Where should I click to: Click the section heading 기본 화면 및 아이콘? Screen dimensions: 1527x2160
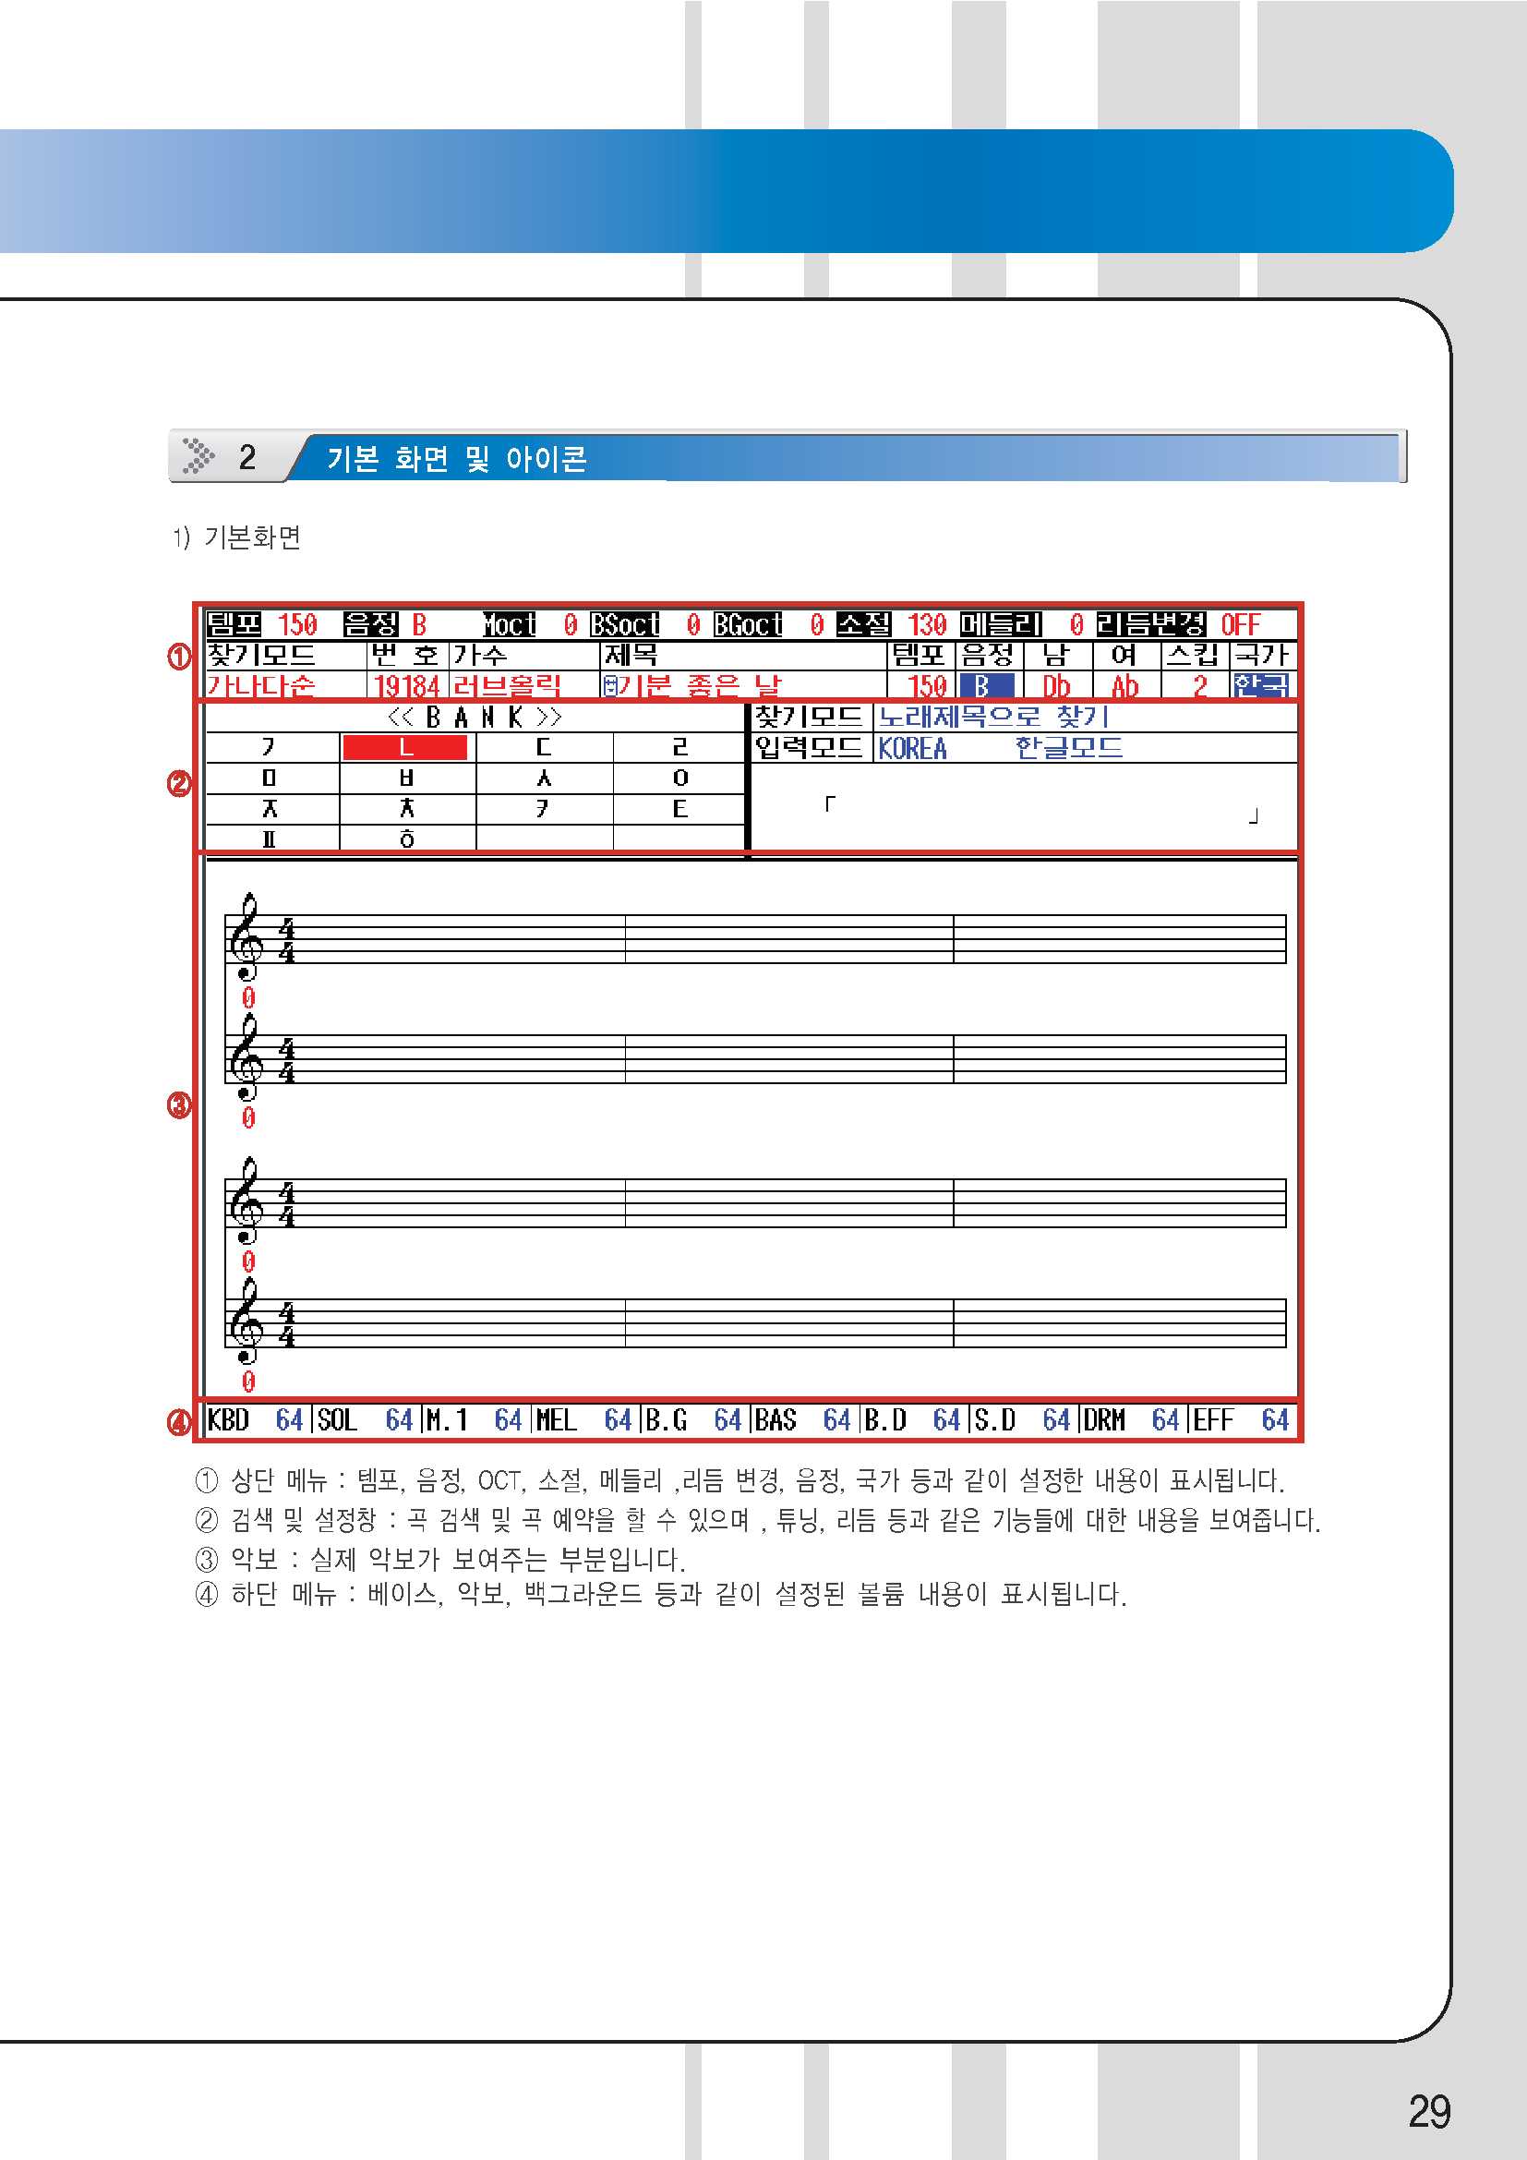457,458
